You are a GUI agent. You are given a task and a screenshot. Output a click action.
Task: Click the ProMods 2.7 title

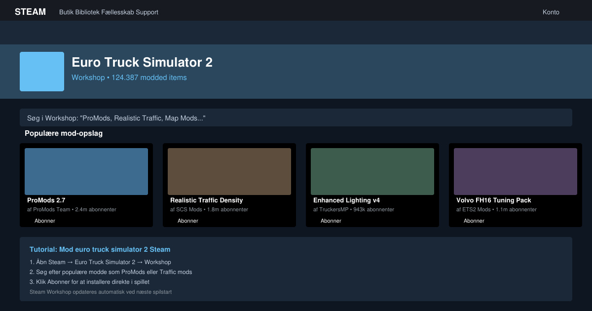click(46, 200)
